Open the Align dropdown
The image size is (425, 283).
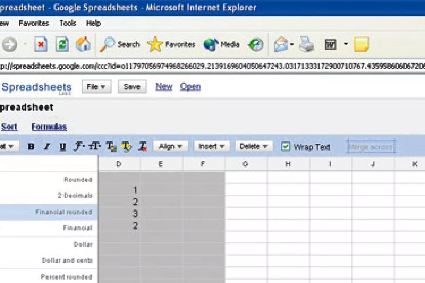click(x=170, y=147)
